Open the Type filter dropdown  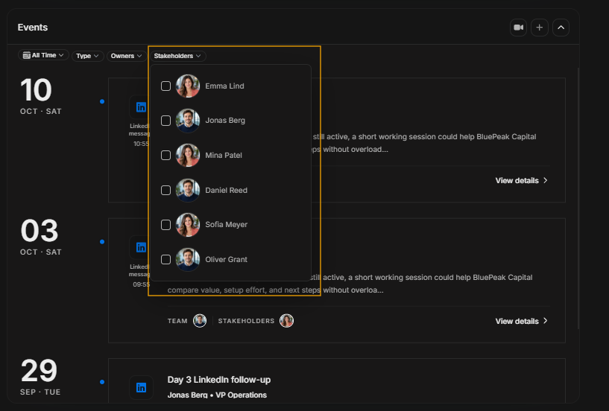87,56
